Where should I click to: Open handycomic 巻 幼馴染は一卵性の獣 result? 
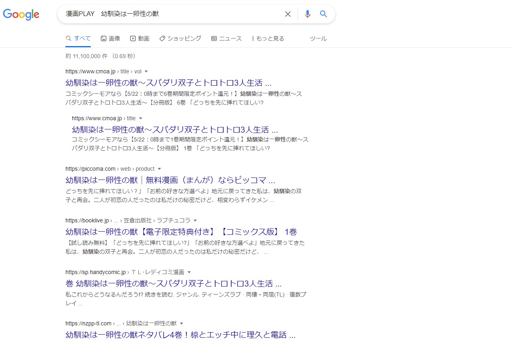click(173, 283)
